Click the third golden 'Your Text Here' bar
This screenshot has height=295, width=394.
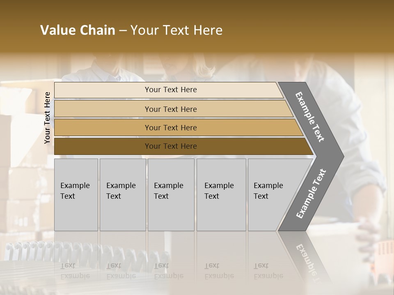(179, 127)
